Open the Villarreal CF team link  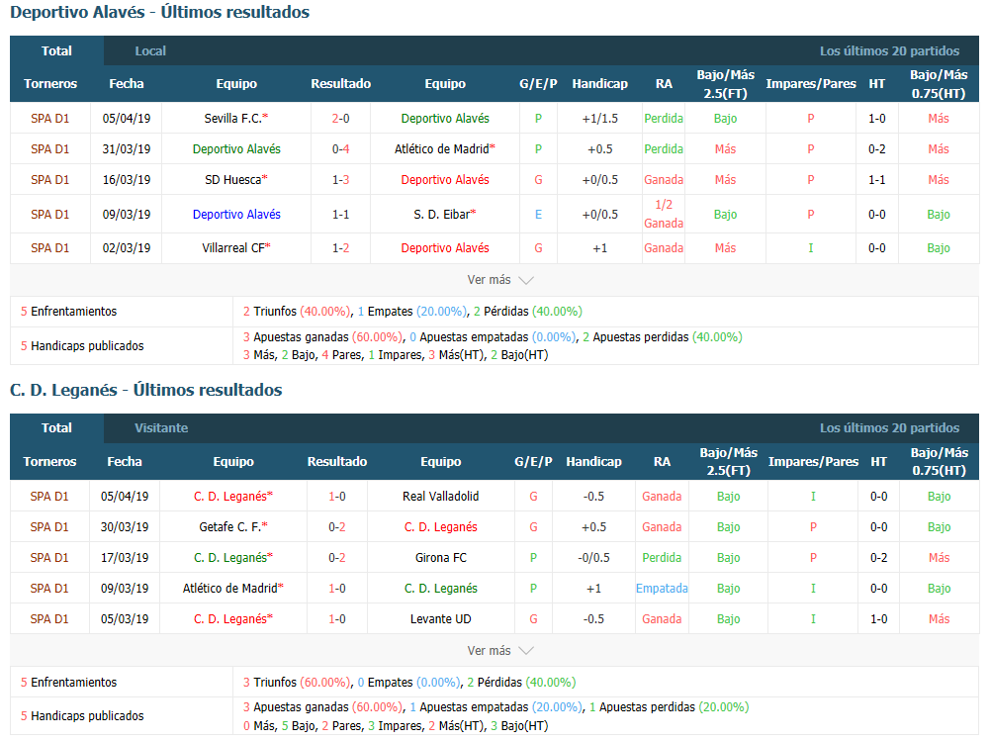pos(236,247)
